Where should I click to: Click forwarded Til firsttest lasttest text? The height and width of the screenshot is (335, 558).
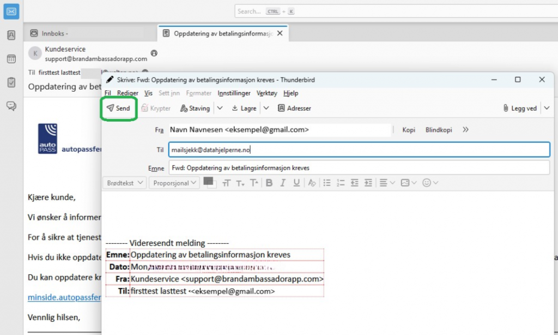(203, 291)
